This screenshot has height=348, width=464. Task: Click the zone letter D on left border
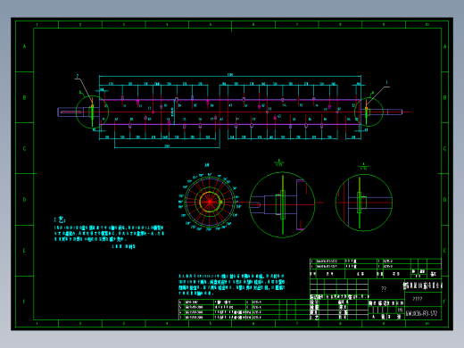click(24, 200)
